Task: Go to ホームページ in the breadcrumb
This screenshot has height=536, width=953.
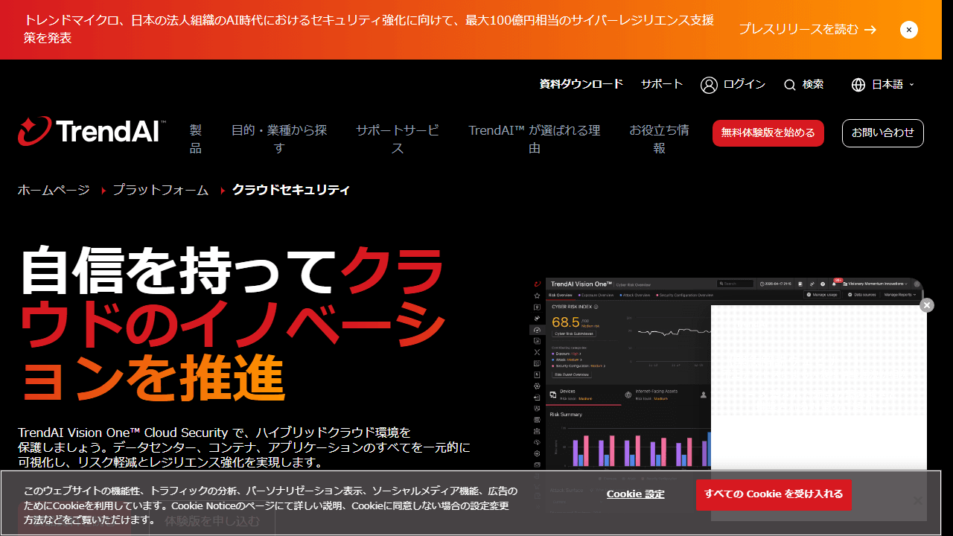Action: pos(54,190)
